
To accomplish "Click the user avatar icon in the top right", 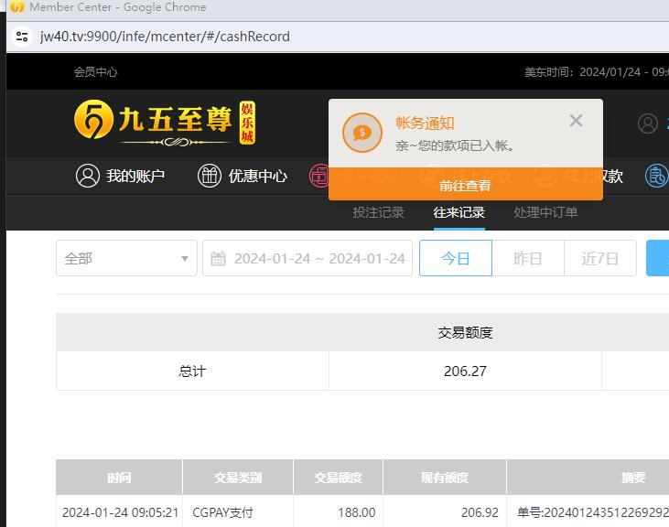I will pos(648,124).
